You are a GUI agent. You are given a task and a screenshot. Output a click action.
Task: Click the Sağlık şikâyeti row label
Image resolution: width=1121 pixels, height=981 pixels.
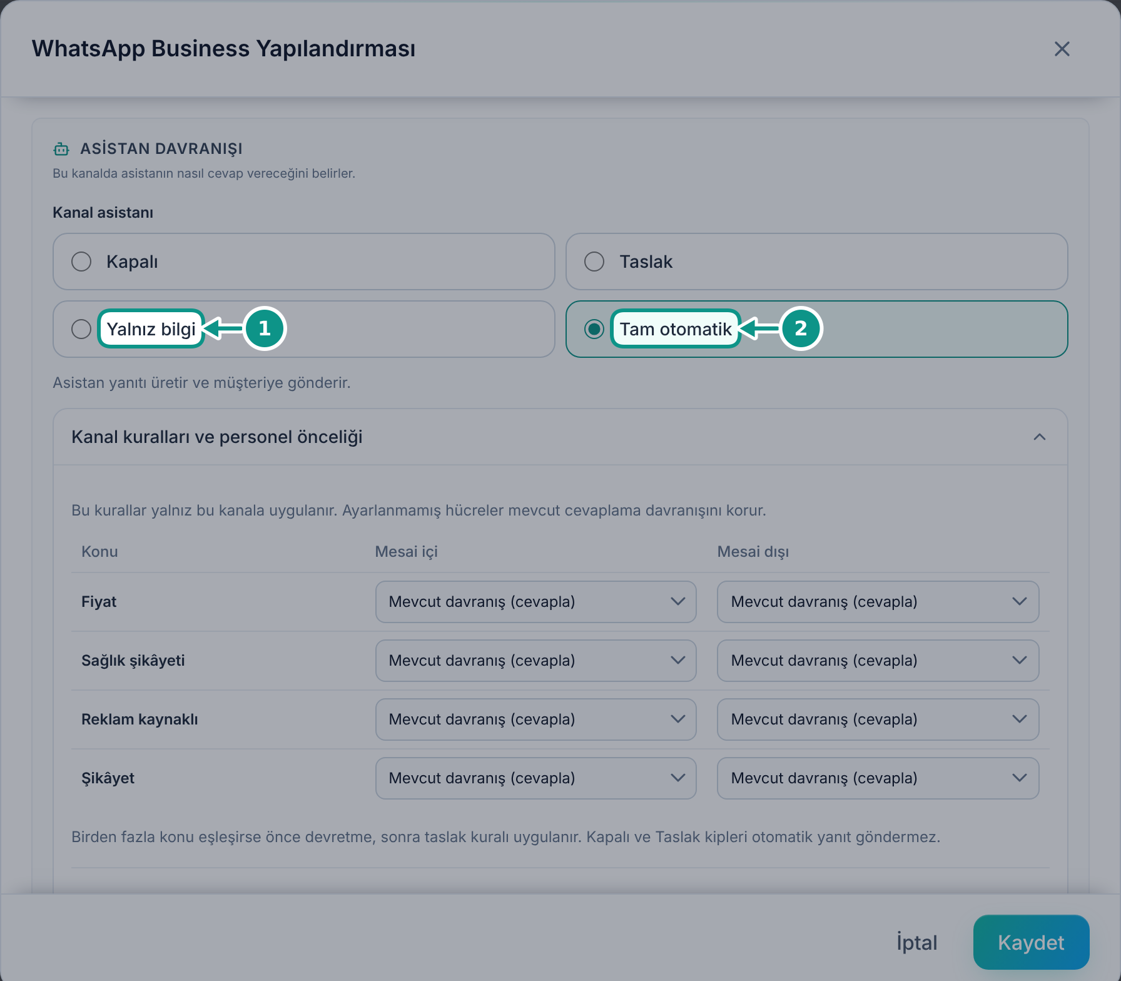pyautogui.click(x=133, y=661)
